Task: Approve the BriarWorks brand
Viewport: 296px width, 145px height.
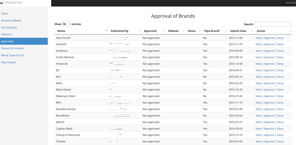Action: click(x=269, y=116)
